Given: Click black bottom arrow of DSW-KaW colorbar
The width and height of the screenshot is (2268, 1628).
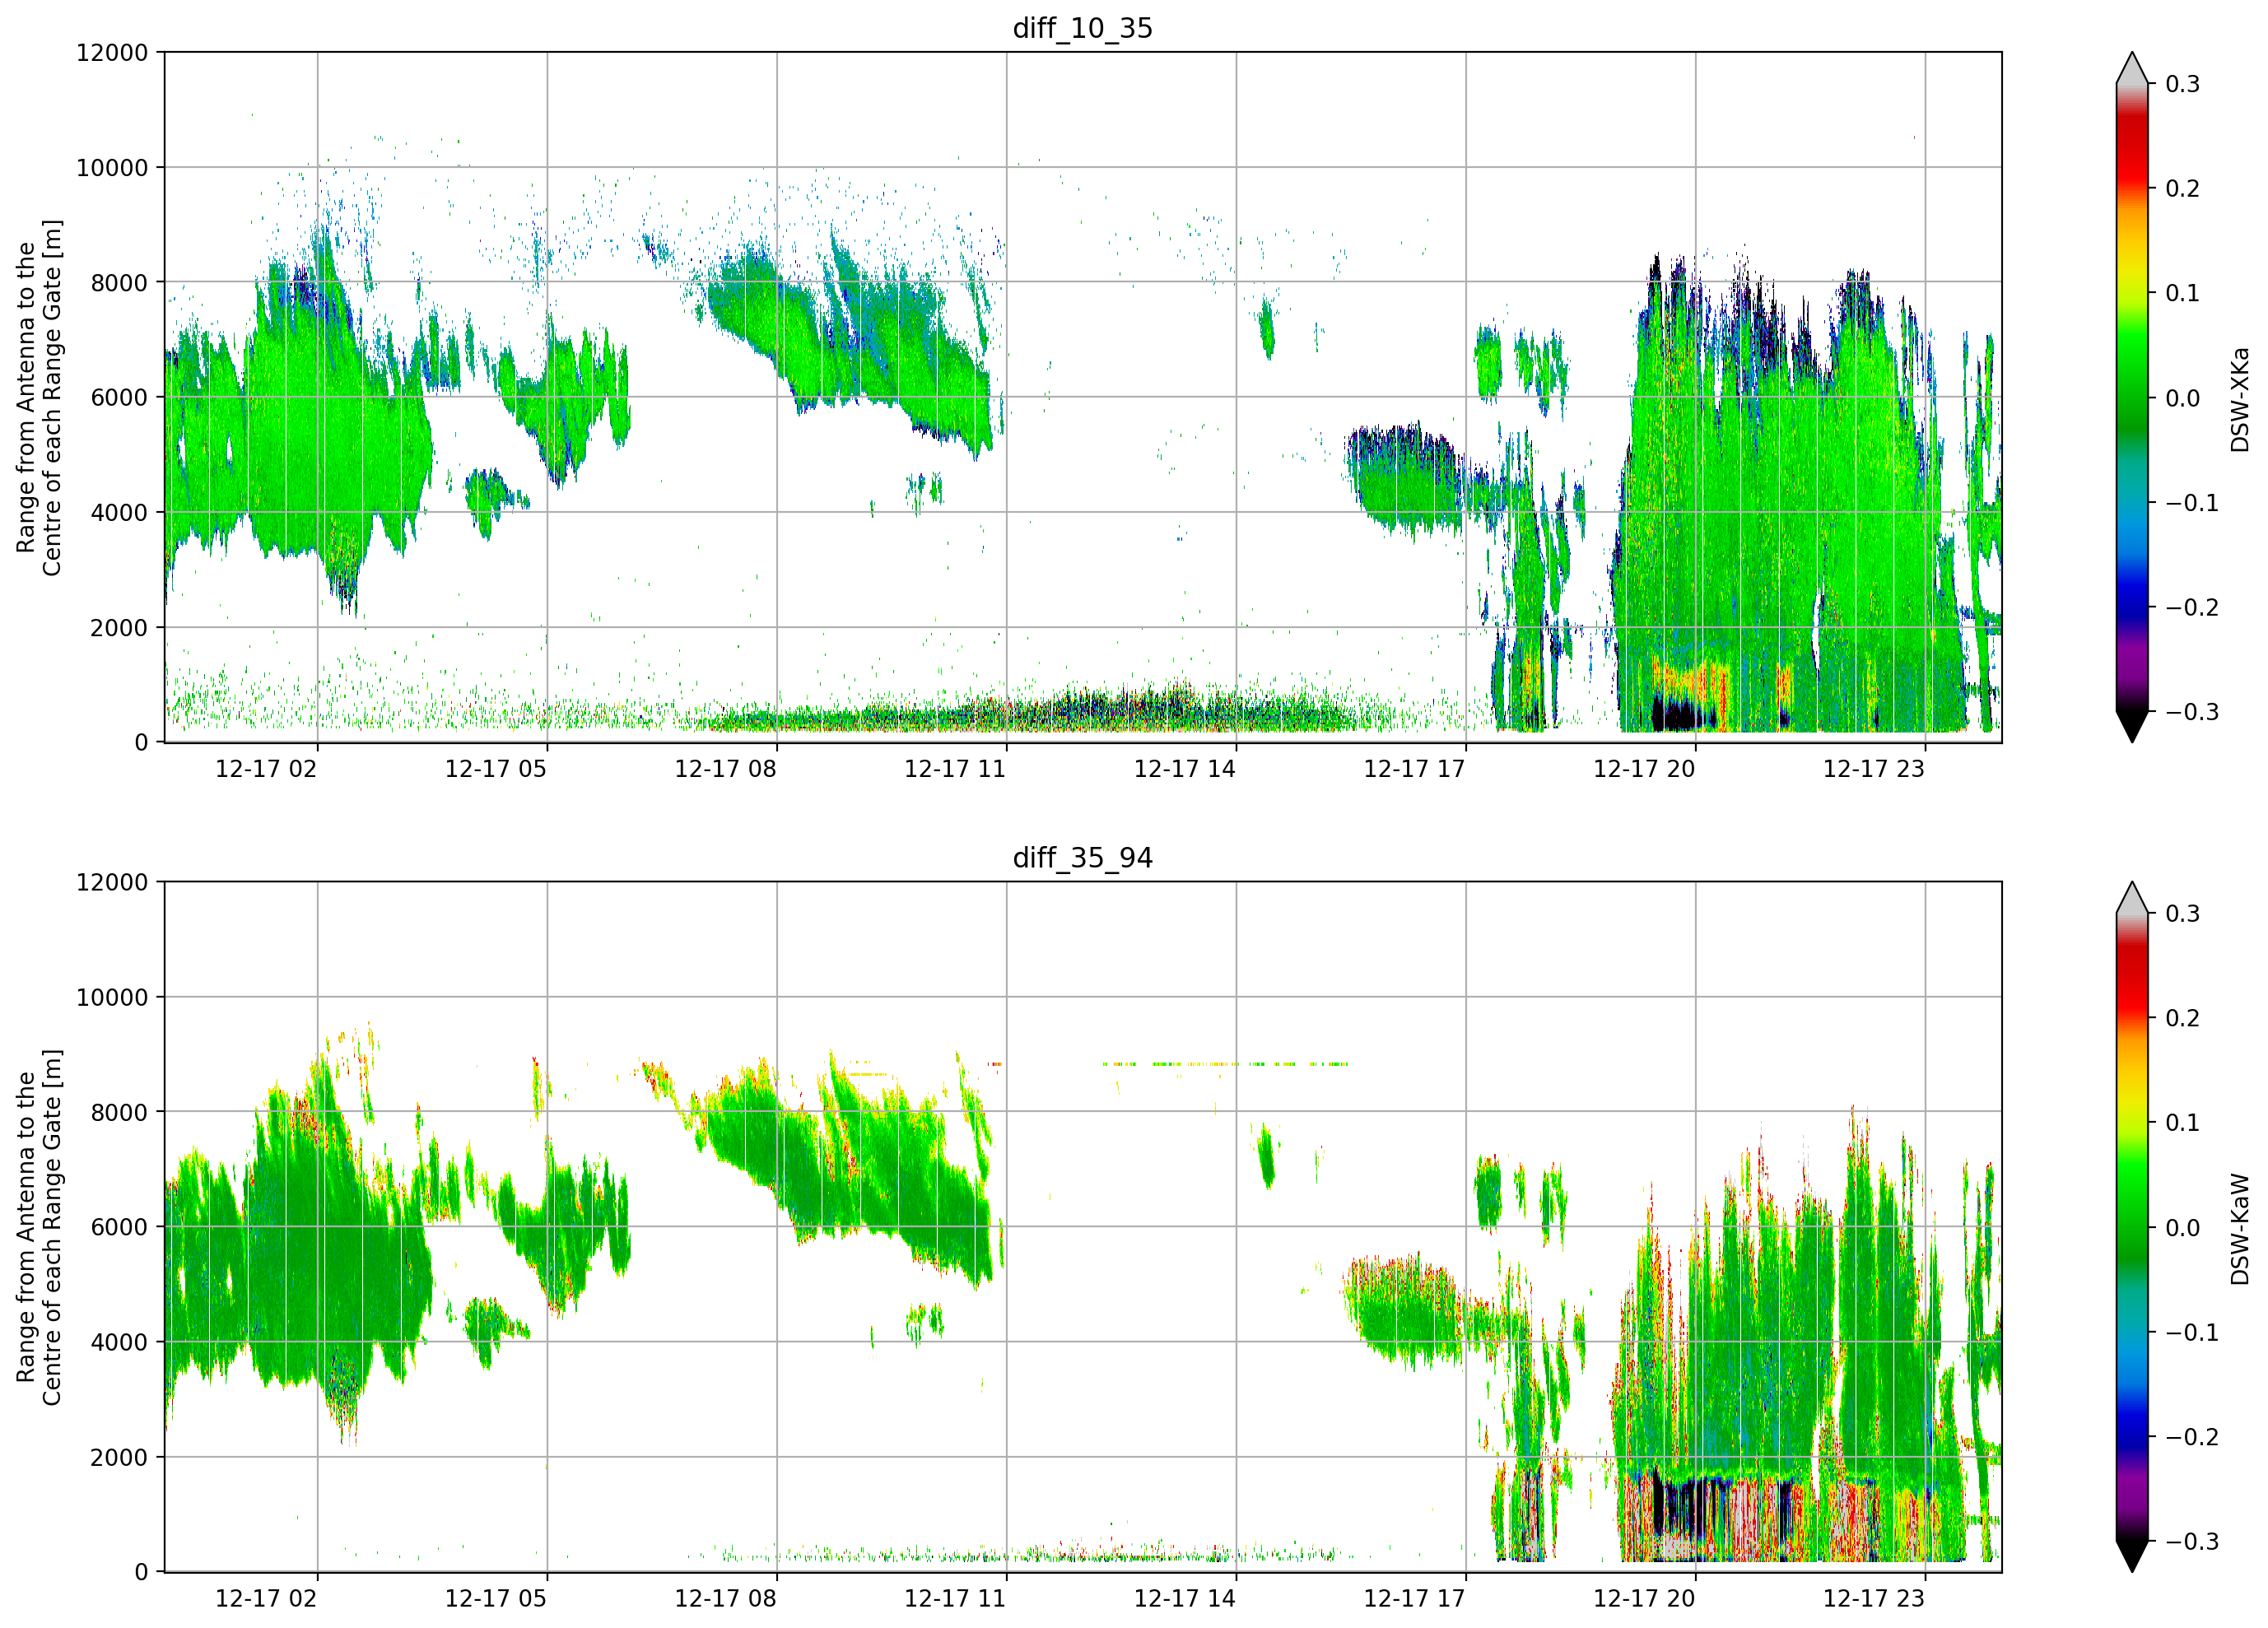Looking at the screenshot, I should coord(2132,1556).
